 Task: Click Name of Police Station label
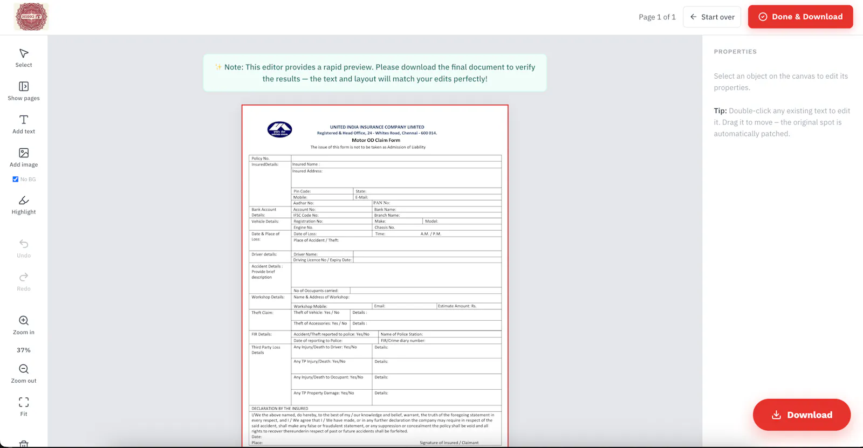coord(401,334)
